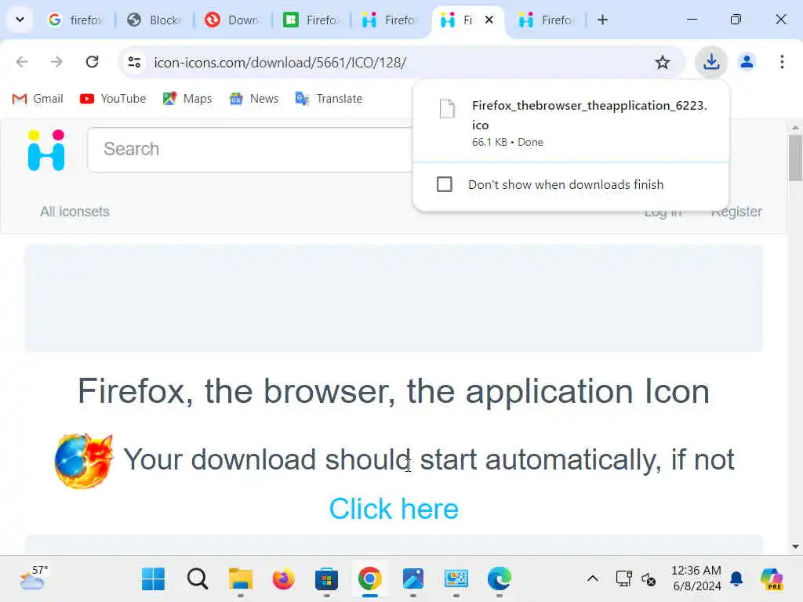803x602 pixels.
Task: Open the Copilot preview icon
Action: [772, 579]
